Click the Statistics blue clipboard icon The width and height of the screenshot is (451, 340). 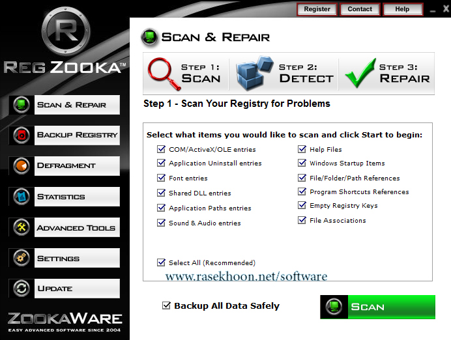(x=22, y=197)
